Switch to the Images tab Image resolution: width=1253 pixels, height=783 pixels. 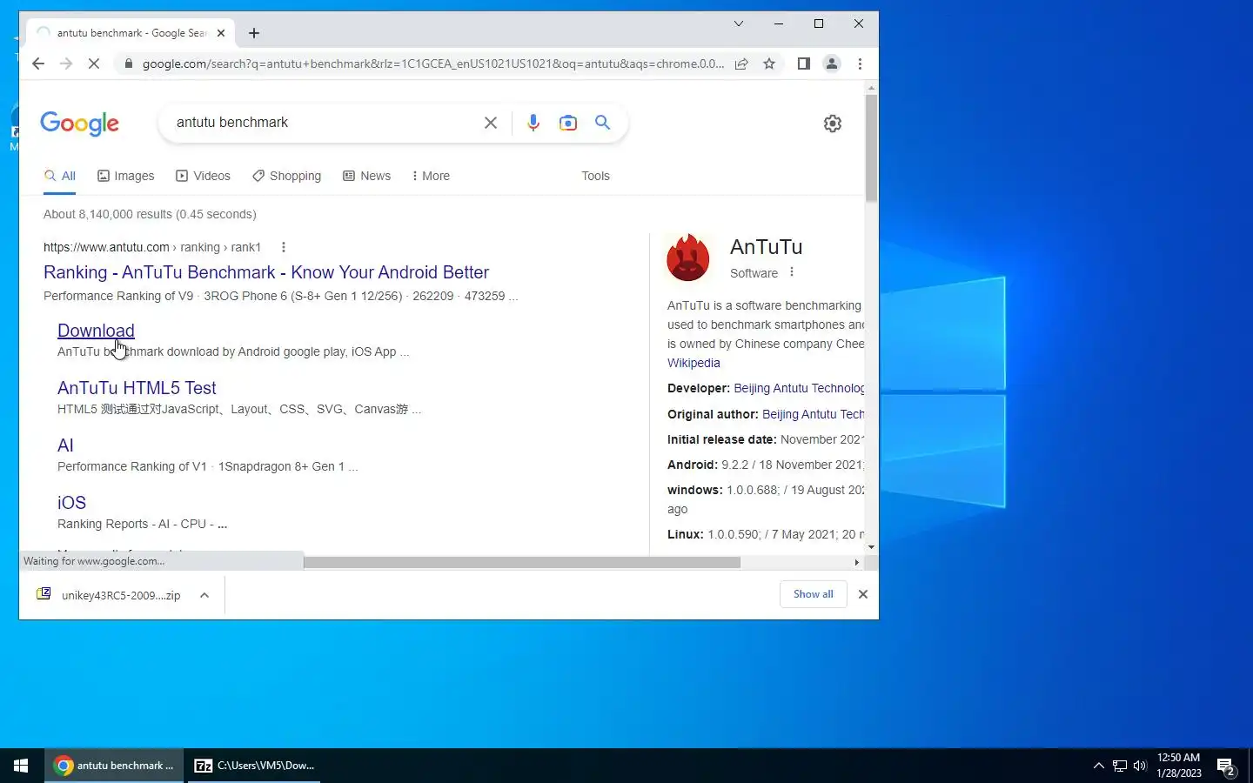[126, 176]
